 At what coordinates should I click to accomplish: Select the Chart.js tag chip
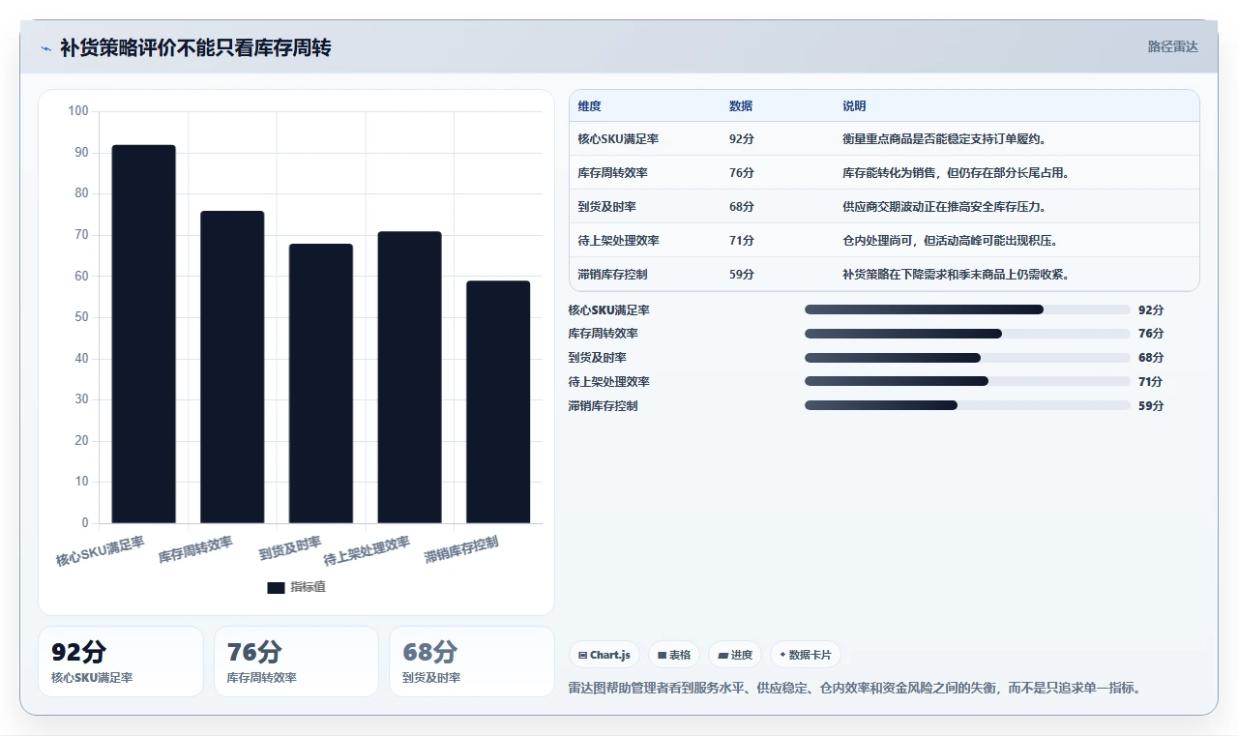[604, 655]
